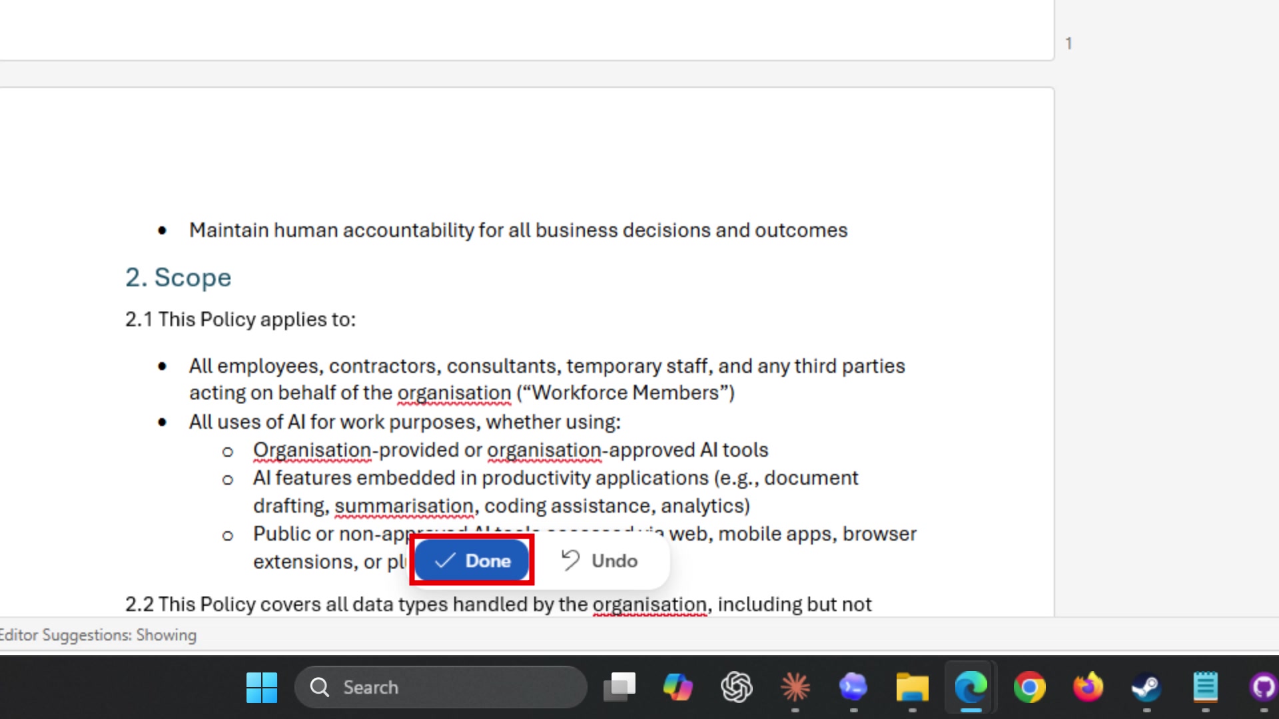
Task: Confirm the edit with the Done button
Action: click(x=472, y=561)
